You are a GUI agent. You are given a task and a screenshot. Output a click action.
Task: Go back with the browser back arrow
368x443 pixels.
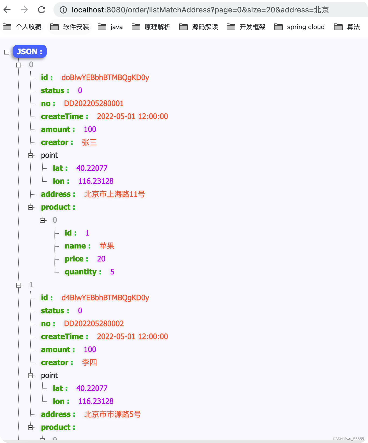[x=7, y=10]
